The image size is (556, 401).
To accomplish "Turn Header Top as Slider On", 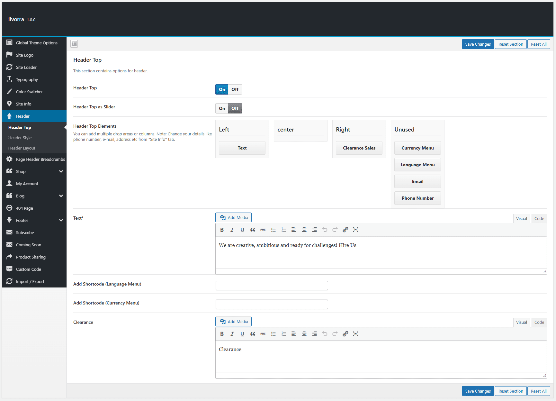I will point(222,108).
